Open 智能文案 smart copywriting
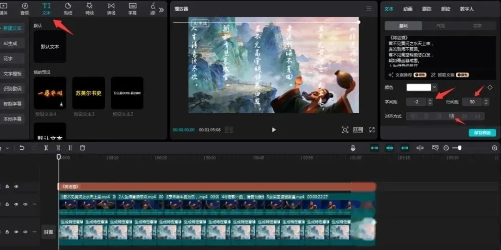 click(450, 75)
